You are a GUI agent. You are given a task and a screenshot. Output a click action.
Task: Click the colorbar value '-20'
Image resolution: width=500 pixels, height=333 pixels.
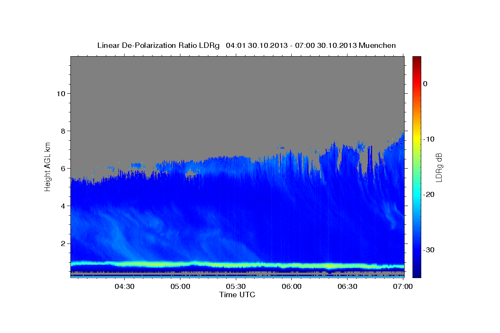(429, 194)
